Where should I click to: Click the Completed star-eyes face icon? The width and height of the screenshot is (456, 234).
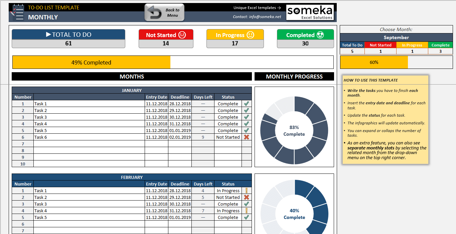(320, 35)
